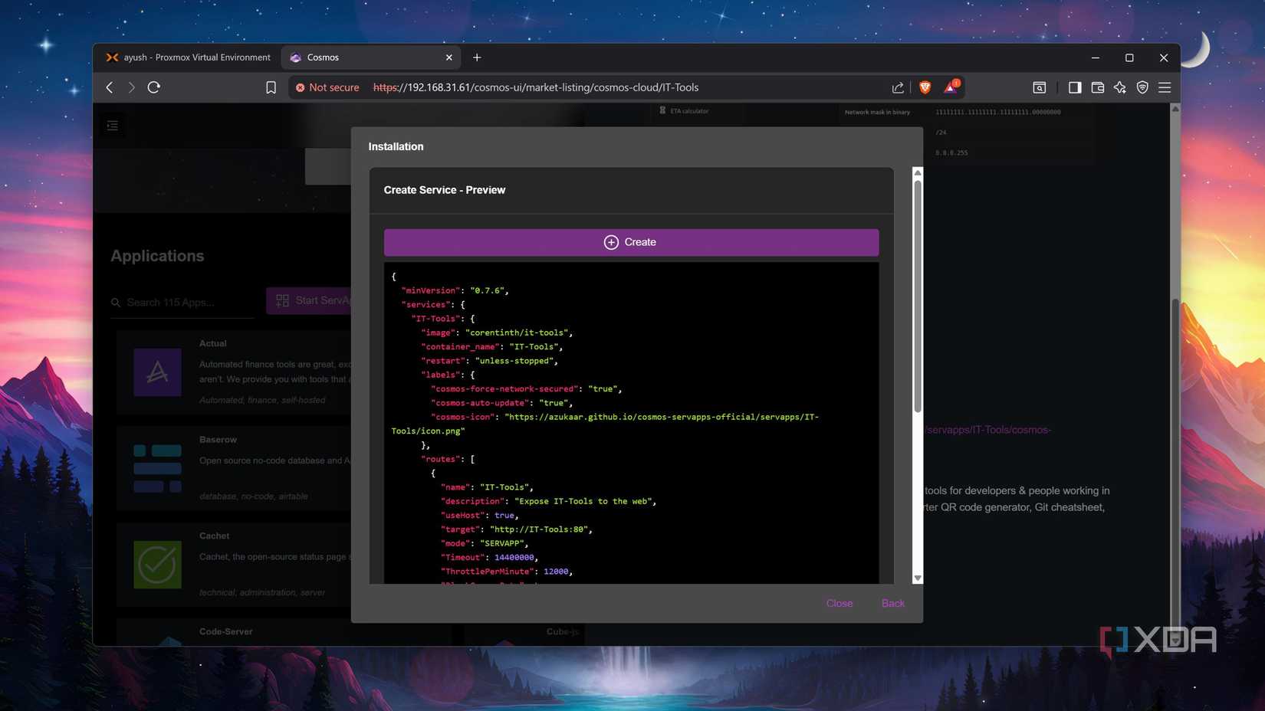This screenshot has width=1265, height=711.
Task: Click the Start ServApp button
Action: tap(309, 300)
